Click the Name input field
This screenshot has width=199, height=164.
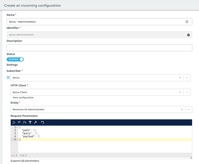point(99,22)
